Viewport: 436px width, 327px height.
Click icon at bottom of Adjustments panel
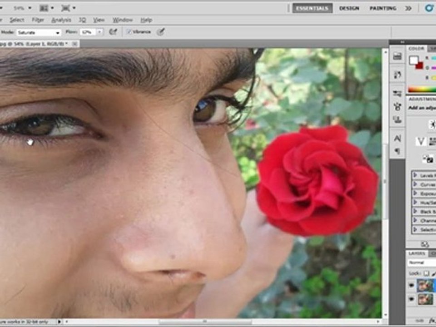[425, 244]
